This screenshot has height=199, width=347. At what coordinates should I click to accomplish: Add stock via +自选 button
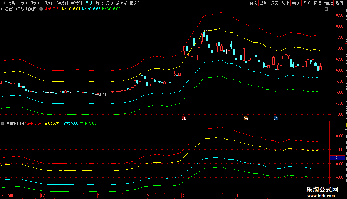point(328,3)
